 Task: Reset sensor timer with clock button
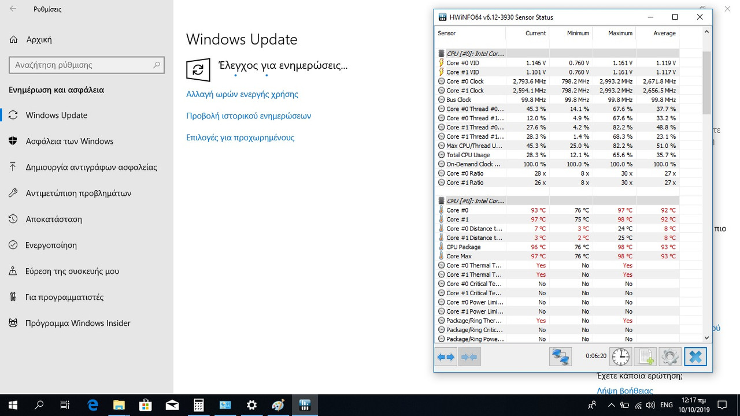[620, 357]
